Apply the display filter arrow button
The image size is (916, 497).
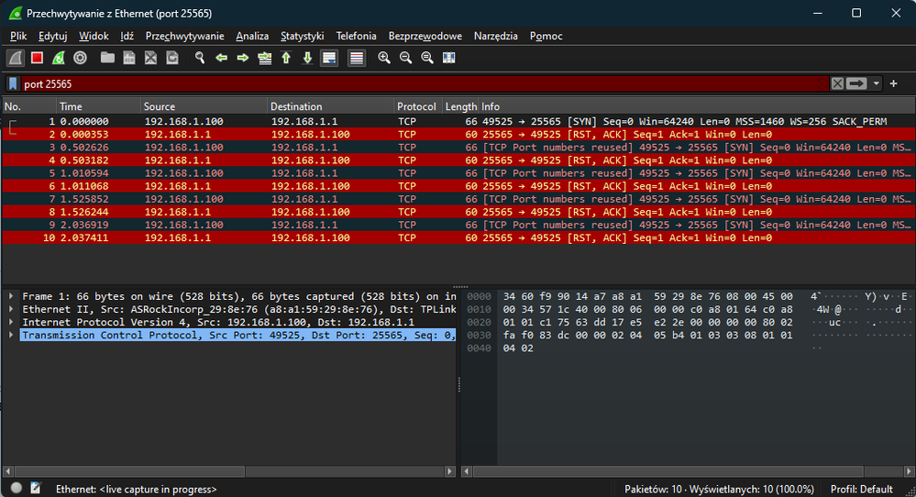[856, 83]
